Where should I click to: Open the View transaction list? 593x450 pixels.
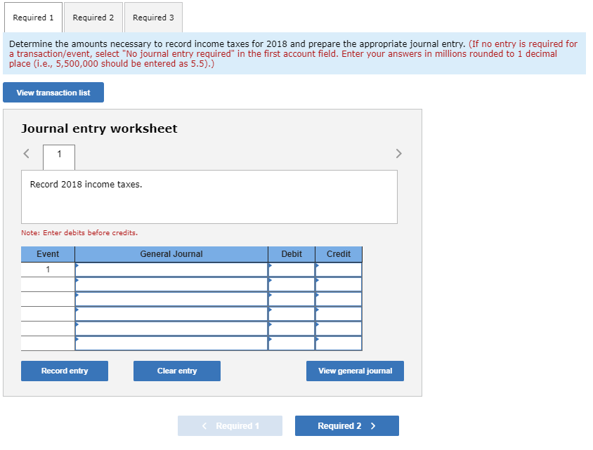tap(53, 92)
